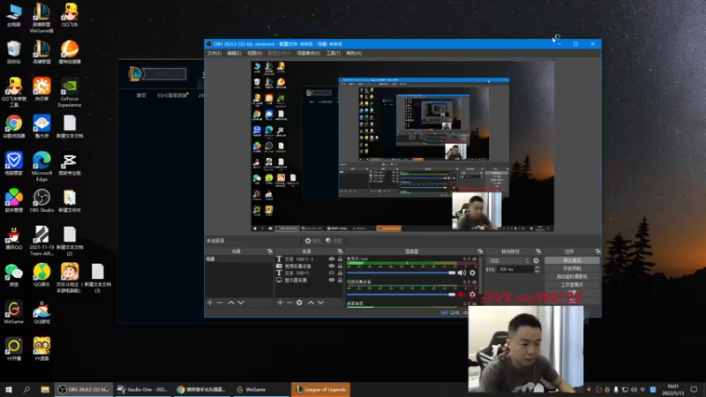Click the 工作室模式 studio mode button
Viewport: 706px width, 397px height.
point(572,284)
